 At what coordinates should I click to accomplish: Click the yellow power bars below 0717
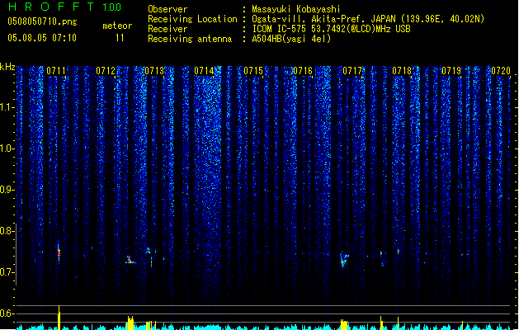click(x=344, y=325)
